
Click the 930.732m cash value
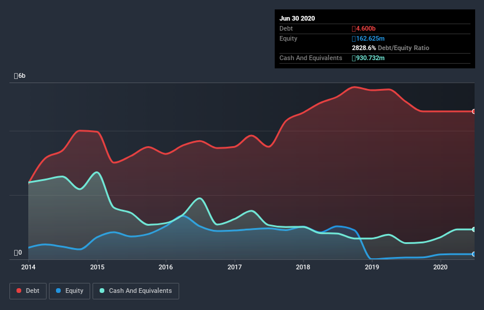coord(368,58)
